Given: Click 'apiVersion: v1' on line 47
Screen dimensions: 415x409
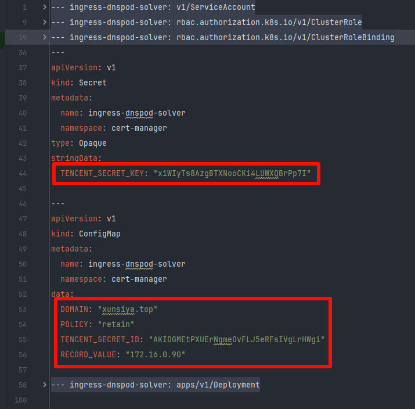Looking at the screenshot, I should tap(84, 219).
